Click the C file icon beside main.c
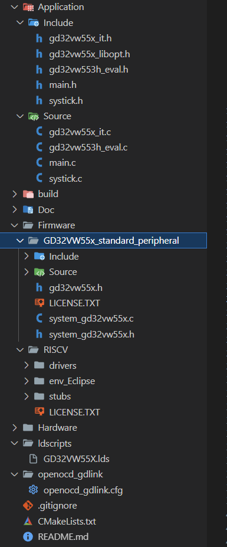The width and height of the screenshot is (227, 547). point(40,162)
